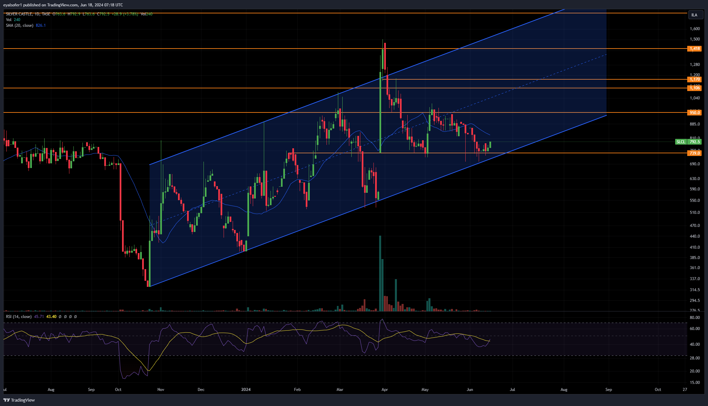The height and width of the screenshot is (406, 708).
Task: Click the 739.0 horizontal line label
Action: click(x=694, y=153)
